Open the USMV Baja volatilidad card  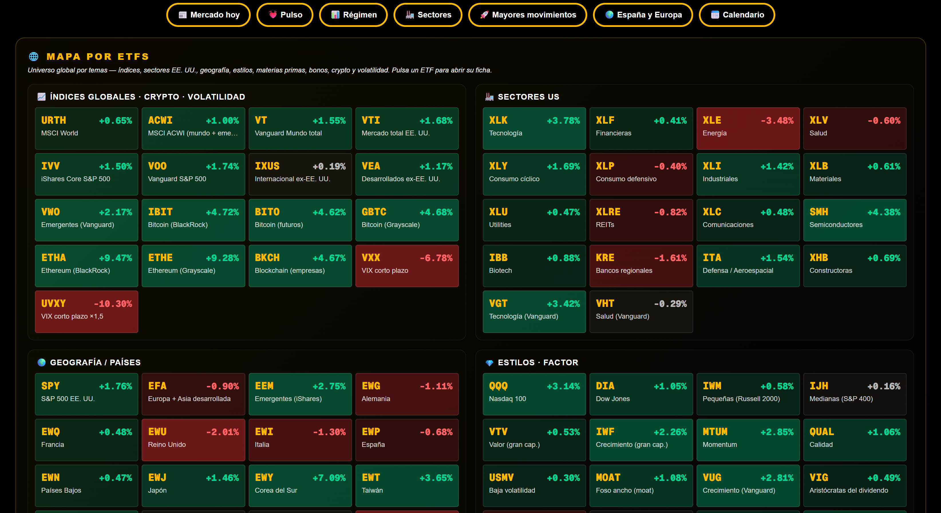click(534, 486)
